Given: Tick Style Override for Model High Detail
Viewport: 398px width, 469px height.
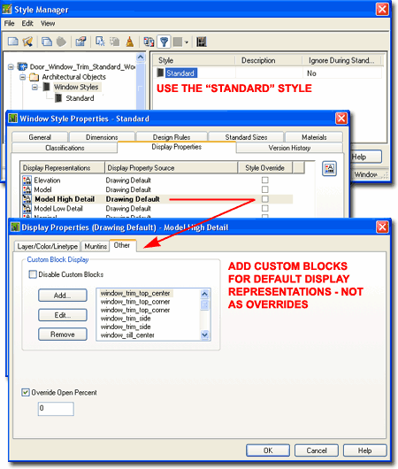Looking at the screenshot, I should (x=265, y=199).
